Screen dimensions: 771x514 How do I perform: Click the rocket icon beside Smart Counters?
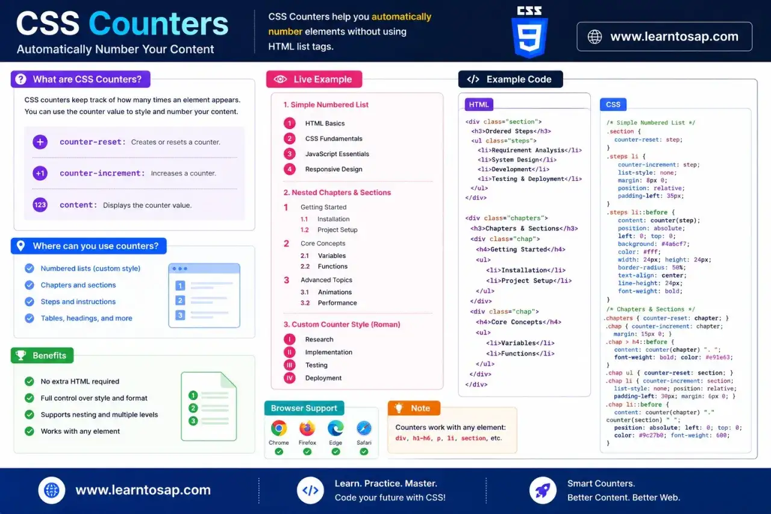point(543,490)
